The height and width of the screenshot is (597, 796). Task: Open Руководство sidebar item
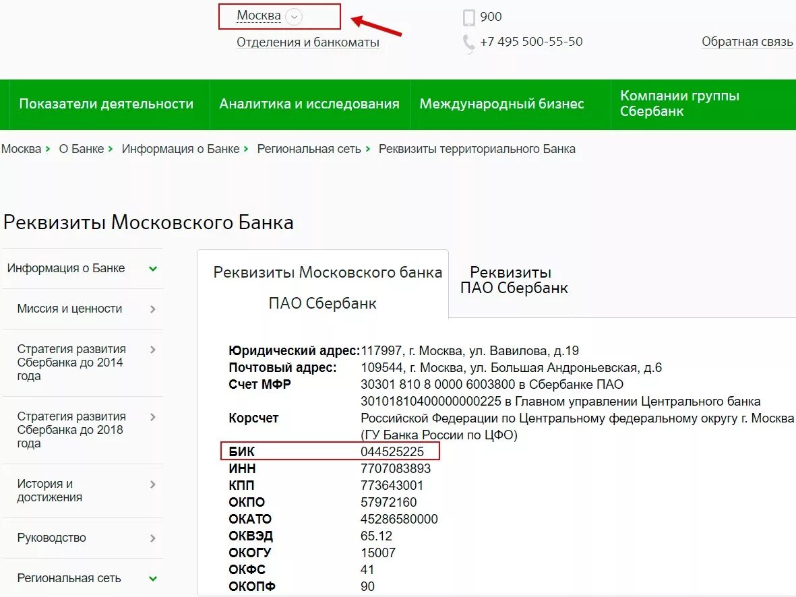51,538
